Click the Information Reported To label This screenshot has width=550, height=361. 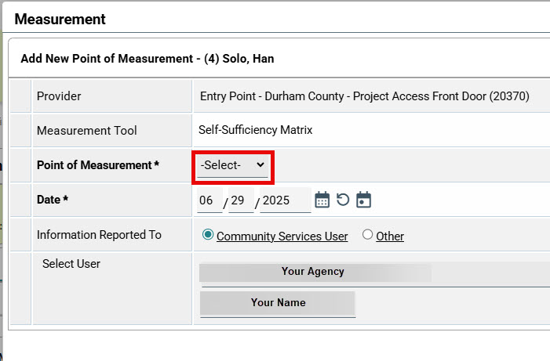pos(99,235)
